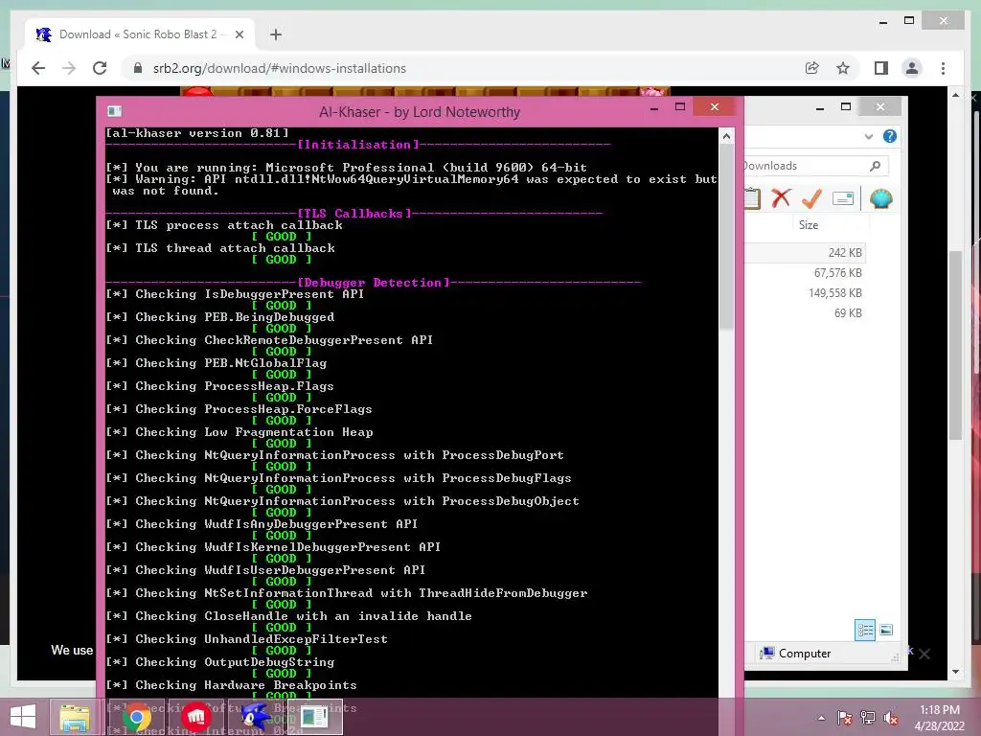Open File Explorer from taskbar
The image size is (981, 736).
coord(75,717)
